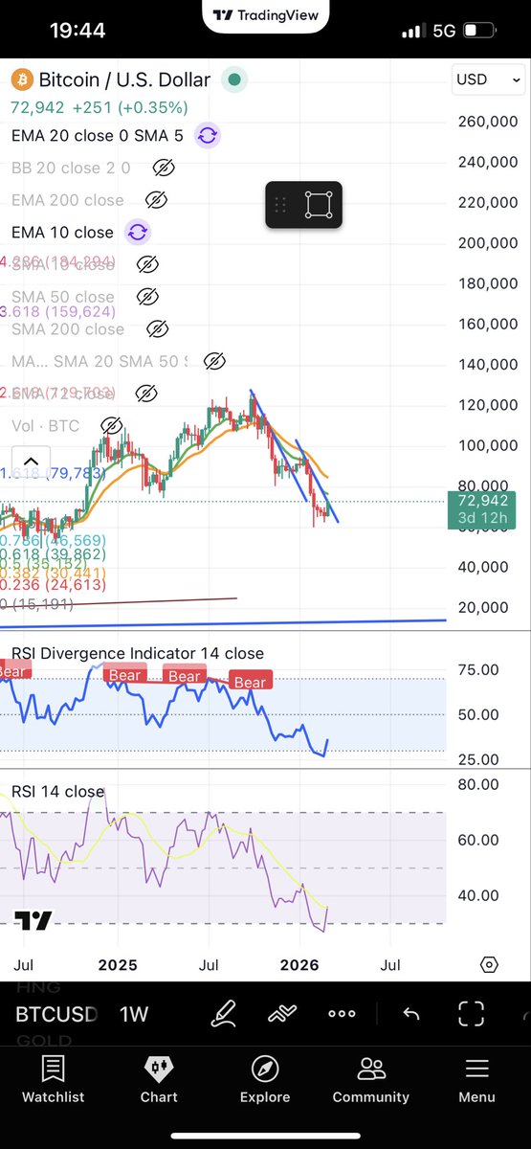Open chart settings hexagon icon

(x=489, y=964)
